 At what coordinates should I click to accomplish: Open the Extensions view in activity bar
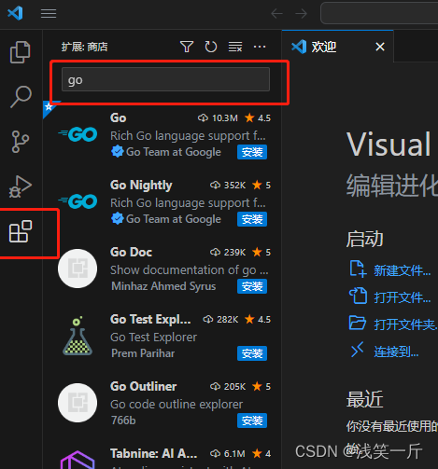point(21,231)
